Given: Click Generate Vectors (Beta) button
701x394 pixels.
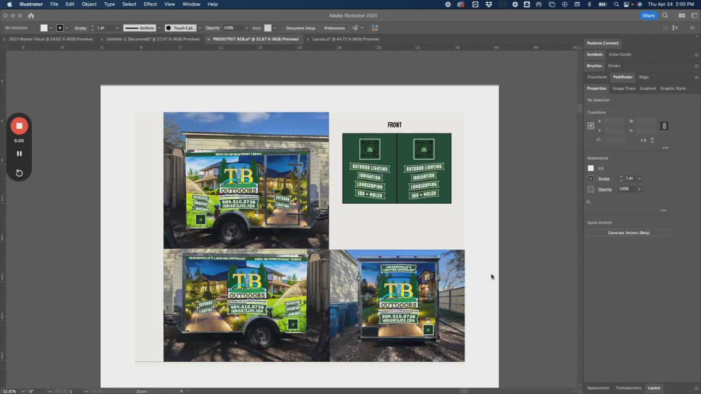Looking at the screenshot, I should tap(629, 233).
